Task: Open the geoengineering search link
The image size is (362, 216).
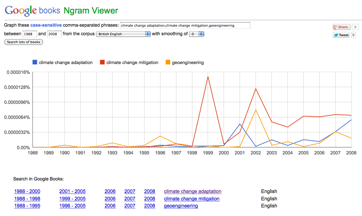Action: tap(181, 206)
